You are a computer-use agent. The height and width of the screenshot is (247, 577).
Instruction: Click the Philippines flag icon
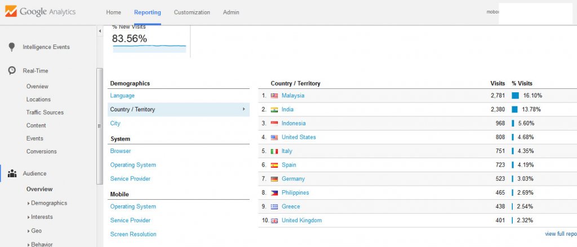274,193
